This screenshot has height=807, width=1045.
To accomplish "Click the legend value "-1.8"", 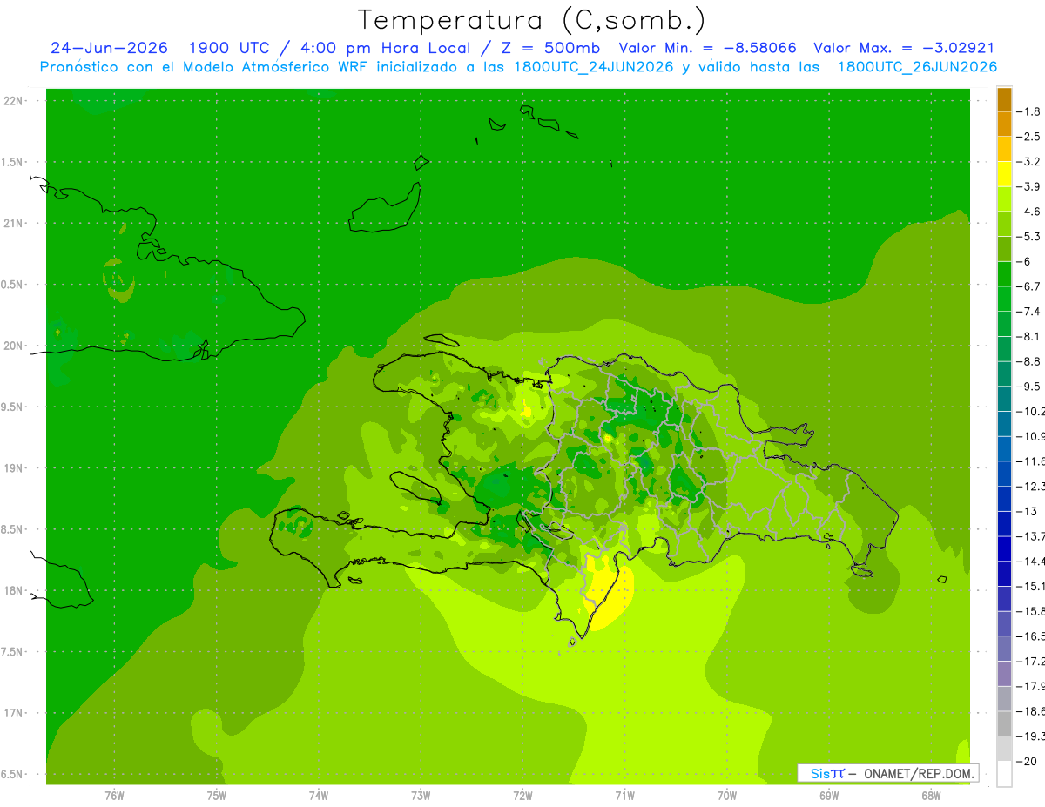I will [x=1029, y=111].
